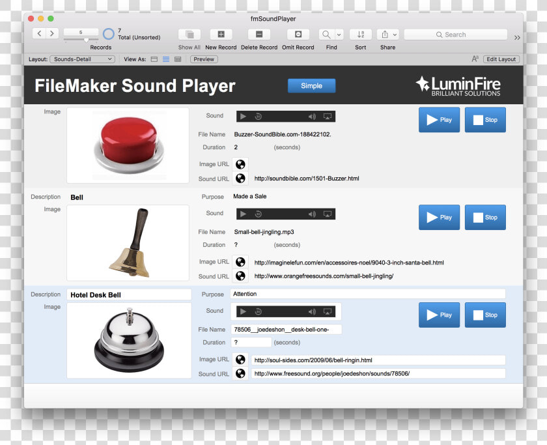Open Hotel Desk Bell Sound URL globe
The width and height of the screenshot is (547, 445).
point(240,373)
